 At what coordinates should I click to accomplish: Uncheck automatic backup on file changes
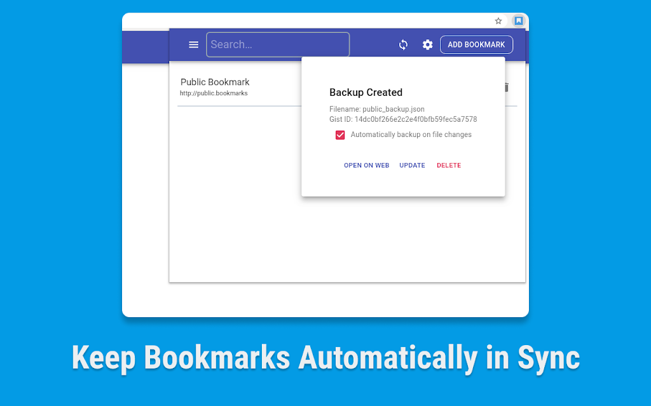340,135
